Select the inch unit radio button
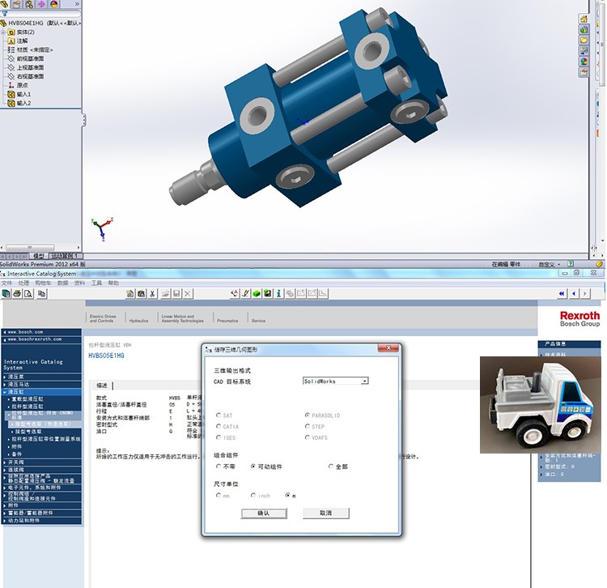 point(253,495)
